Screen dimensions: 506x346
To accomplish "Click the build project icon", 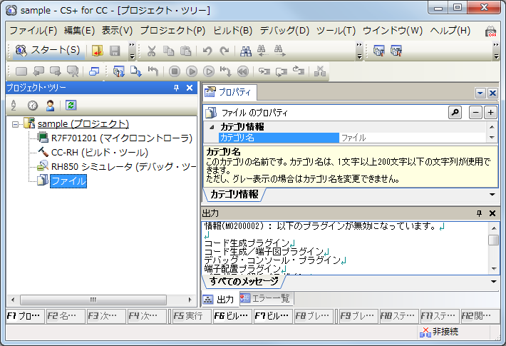I will pyautogui.click(x=378, y=51).
